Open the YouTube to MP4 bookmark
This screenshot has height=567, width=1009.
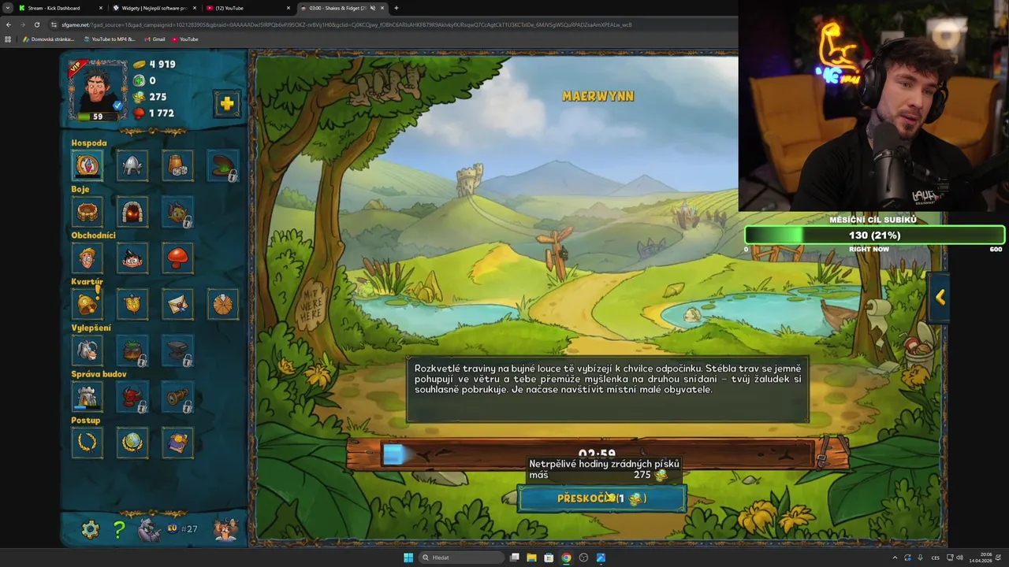(x=110, y=39)
